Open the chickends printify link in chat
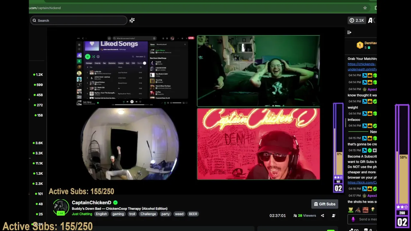 tap(362, 66)
